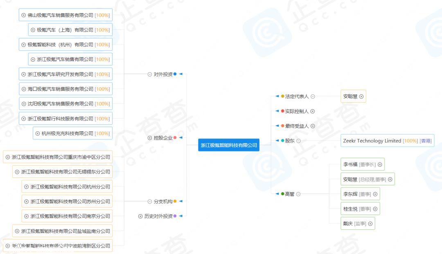The width and height of the screenshot is (442, 254).
Task: Open the Zeekr Technology Limited shareholder node
Action: click(x=387, y=141)
